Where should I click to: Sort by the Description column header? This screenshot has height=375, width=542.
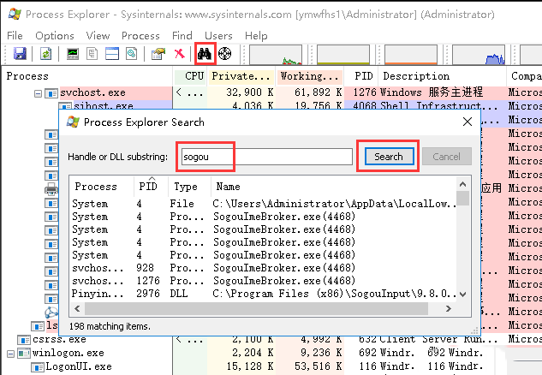pyautogui.click(x=443, y=76)
